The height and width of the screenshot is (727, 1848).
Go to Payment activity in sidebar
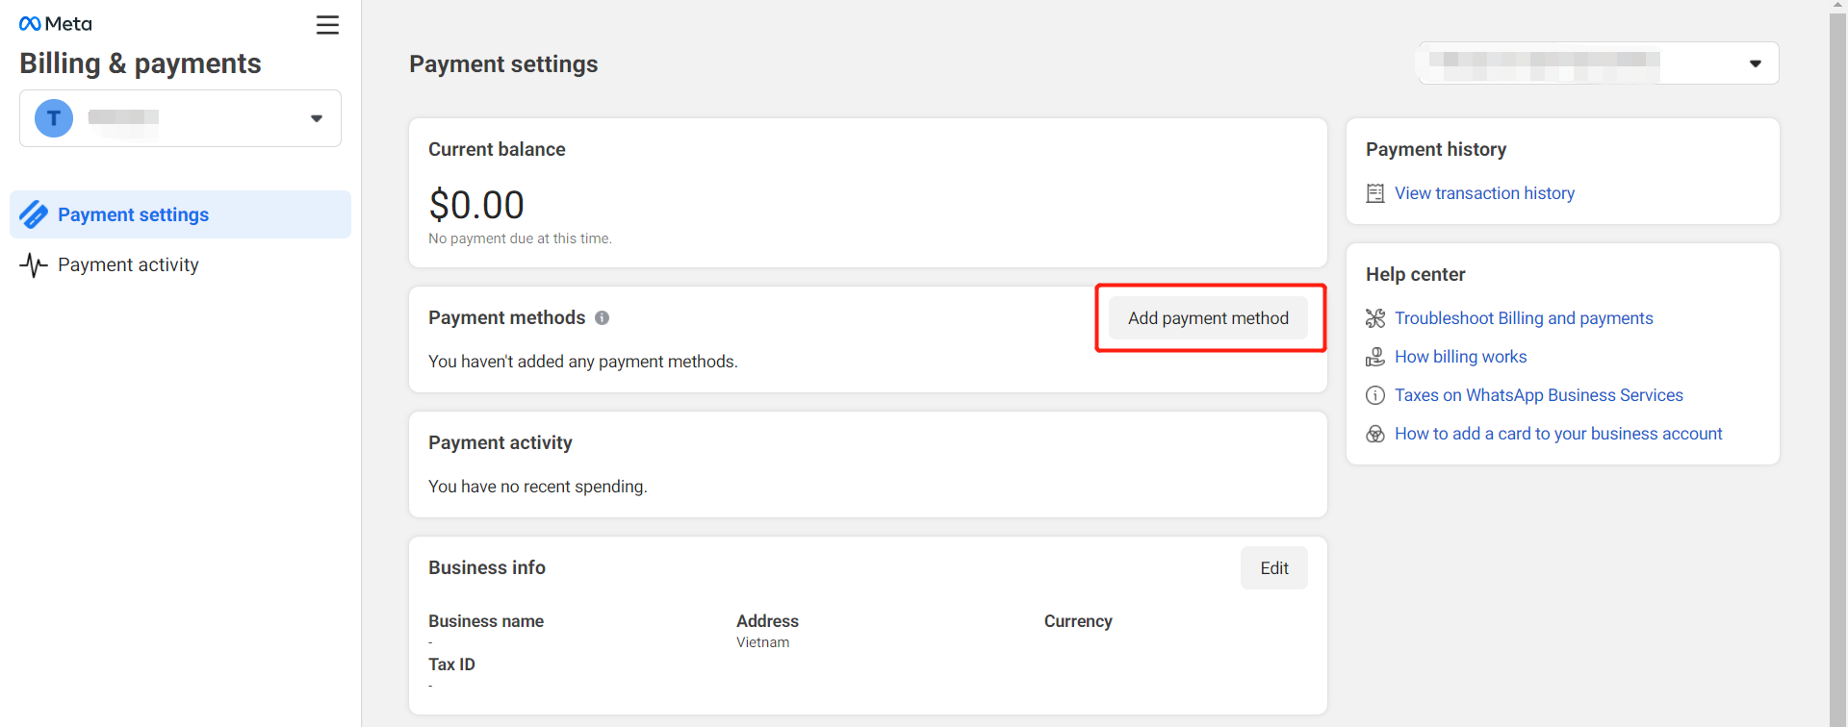point(128,264)
